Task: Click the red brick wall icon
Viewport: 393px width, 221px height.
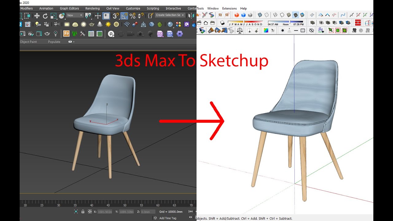Action: pos(358,23)
